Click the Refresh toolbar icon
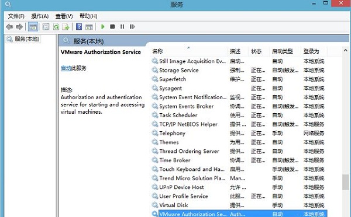This screenshot has height=217, width=351. click(x=56, y=27)
